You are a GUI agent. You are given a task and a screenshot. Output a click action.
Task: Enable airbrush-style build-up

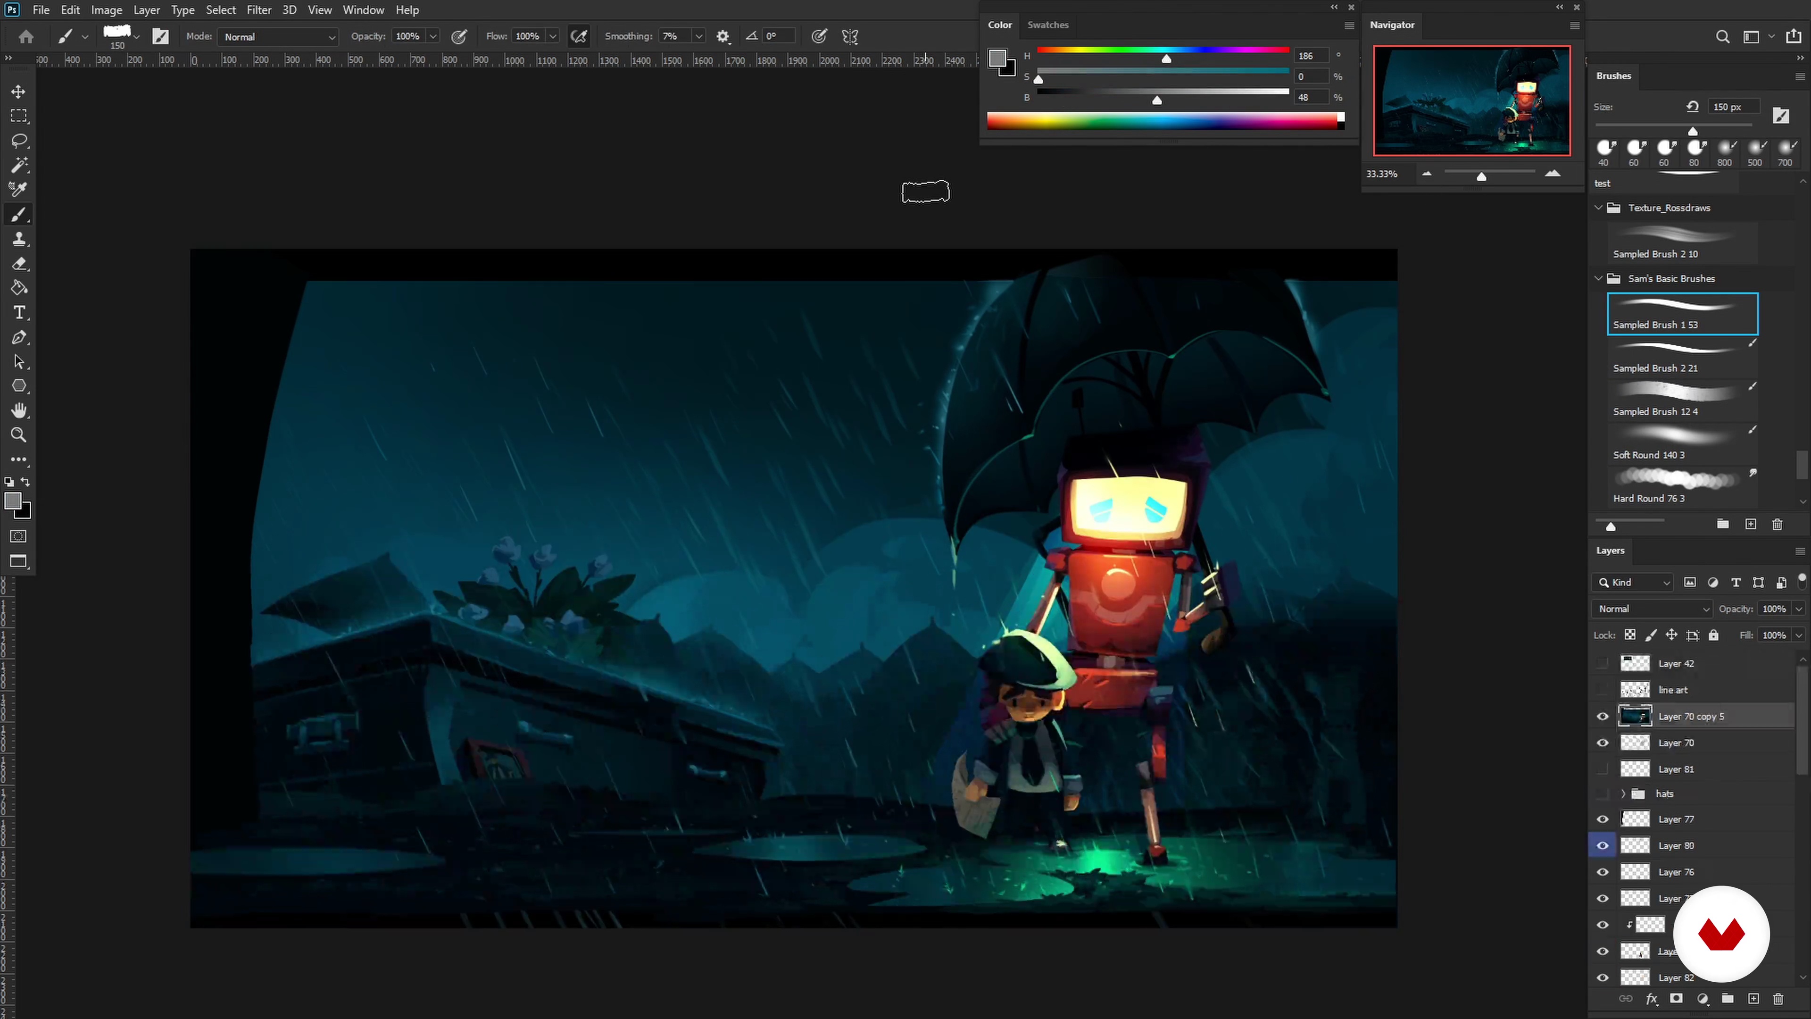click(579, 37)
